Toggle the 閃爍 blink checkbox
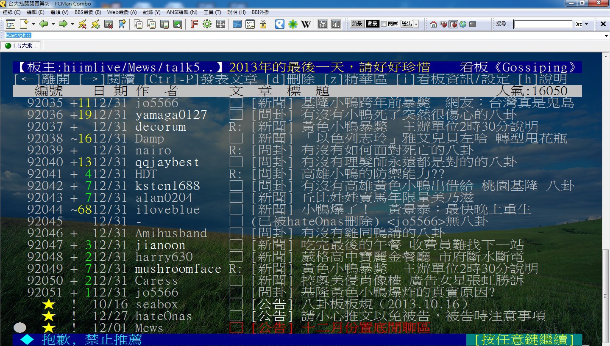The width and height of the screenshot is (610, 346). click(384, 24)
